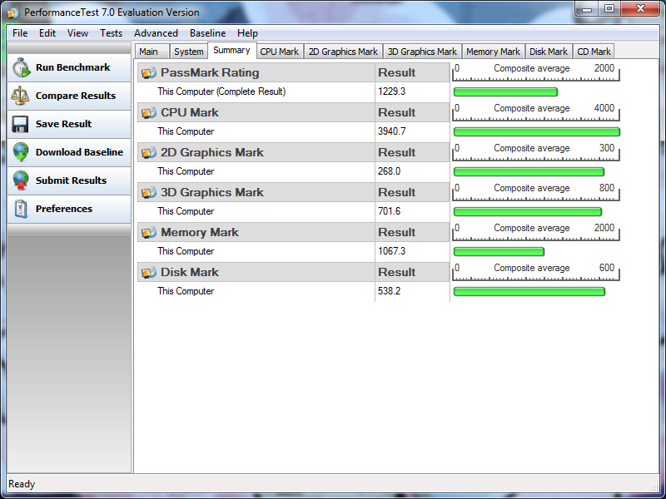
Task: Click the Memory Mark section icon
Action: pyautogui.click(x=149, y=232)
